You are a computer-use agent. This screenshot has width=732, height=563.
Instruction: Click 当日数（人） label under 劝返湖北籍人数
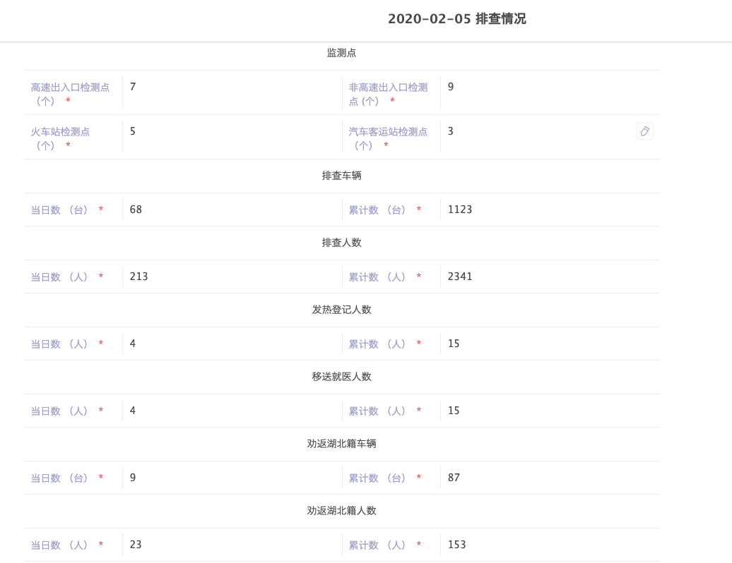[x=59, y=546]
